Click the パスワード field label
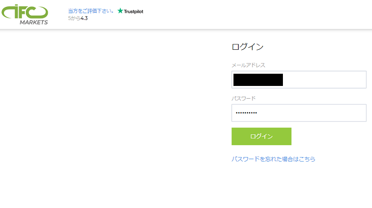The height and width of the screenshot is (208, 372). [244, 99]
